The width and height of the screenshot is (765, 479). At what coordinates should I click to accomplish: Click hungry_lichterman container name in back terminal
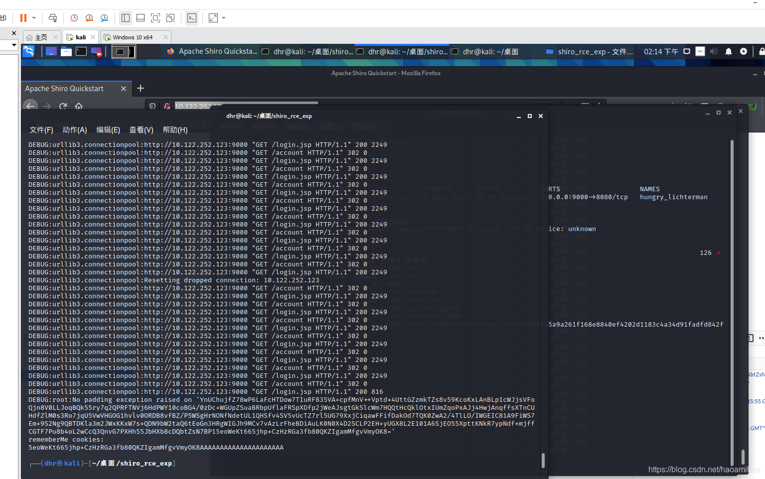[x=674, y=197]
